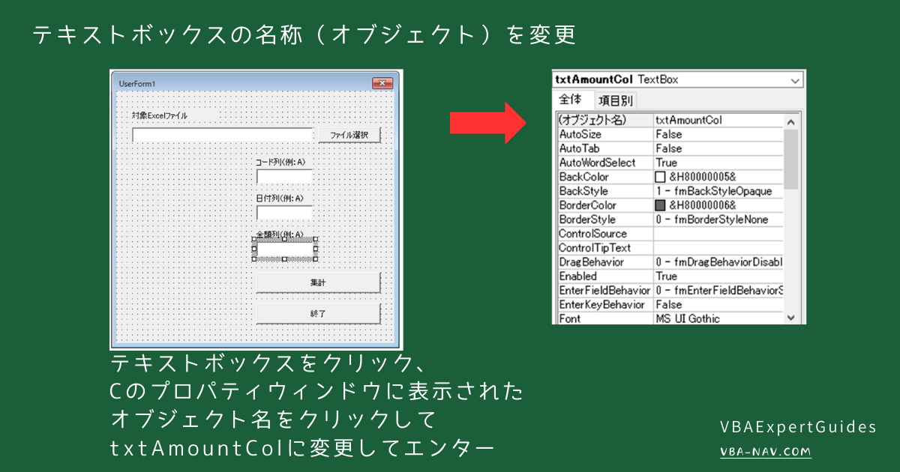Click the ファイル選択 button on UserForm1
The width and height of the screenshot is (900, 472).
[x=348, y=133]
